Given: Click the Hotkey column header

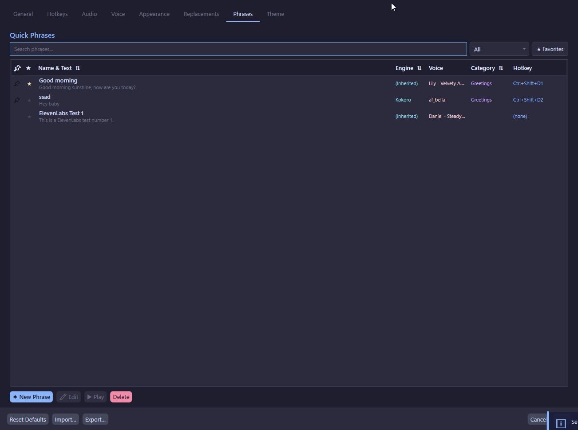Looking at the screenshot, I should 522,68.
